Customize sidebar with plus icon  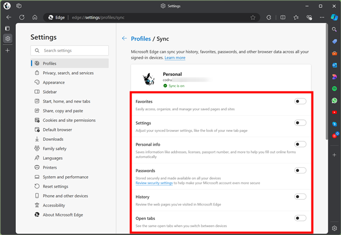(x=335, y=155)
